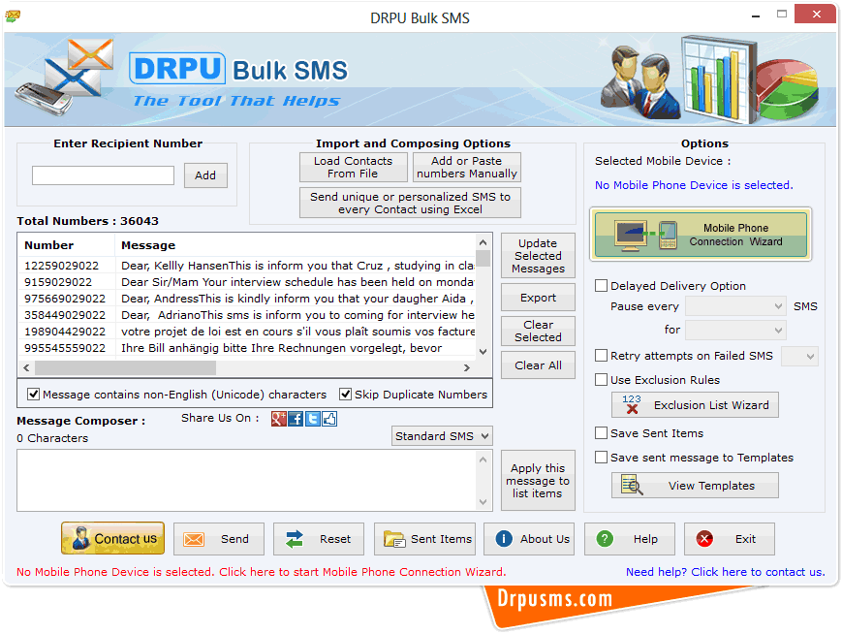This screenshot has width=842, height=634.
Task: Select row with number 9159029022
Action: coord(247,282)
